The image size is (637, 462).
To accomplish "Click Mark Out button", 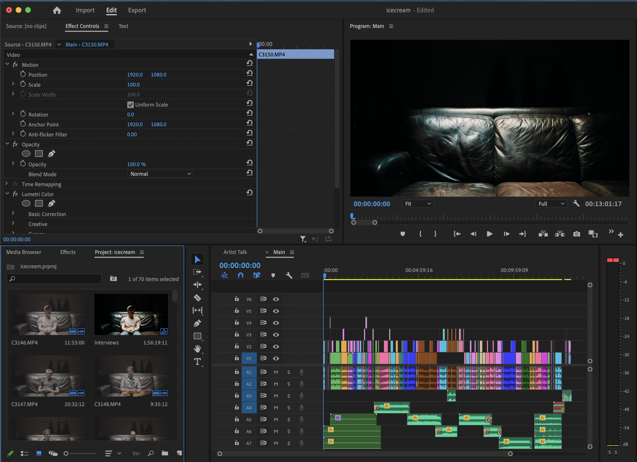I will point(435,234).
